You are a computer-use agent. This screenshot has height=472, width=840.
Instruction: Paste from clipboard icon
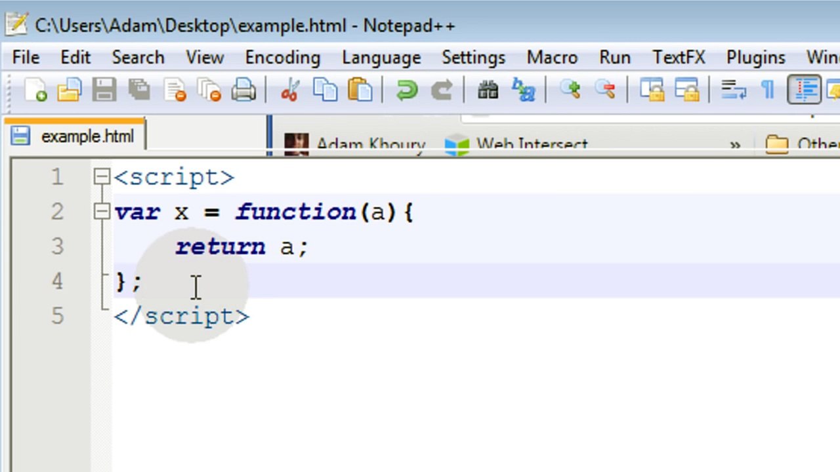click(360, 90)
